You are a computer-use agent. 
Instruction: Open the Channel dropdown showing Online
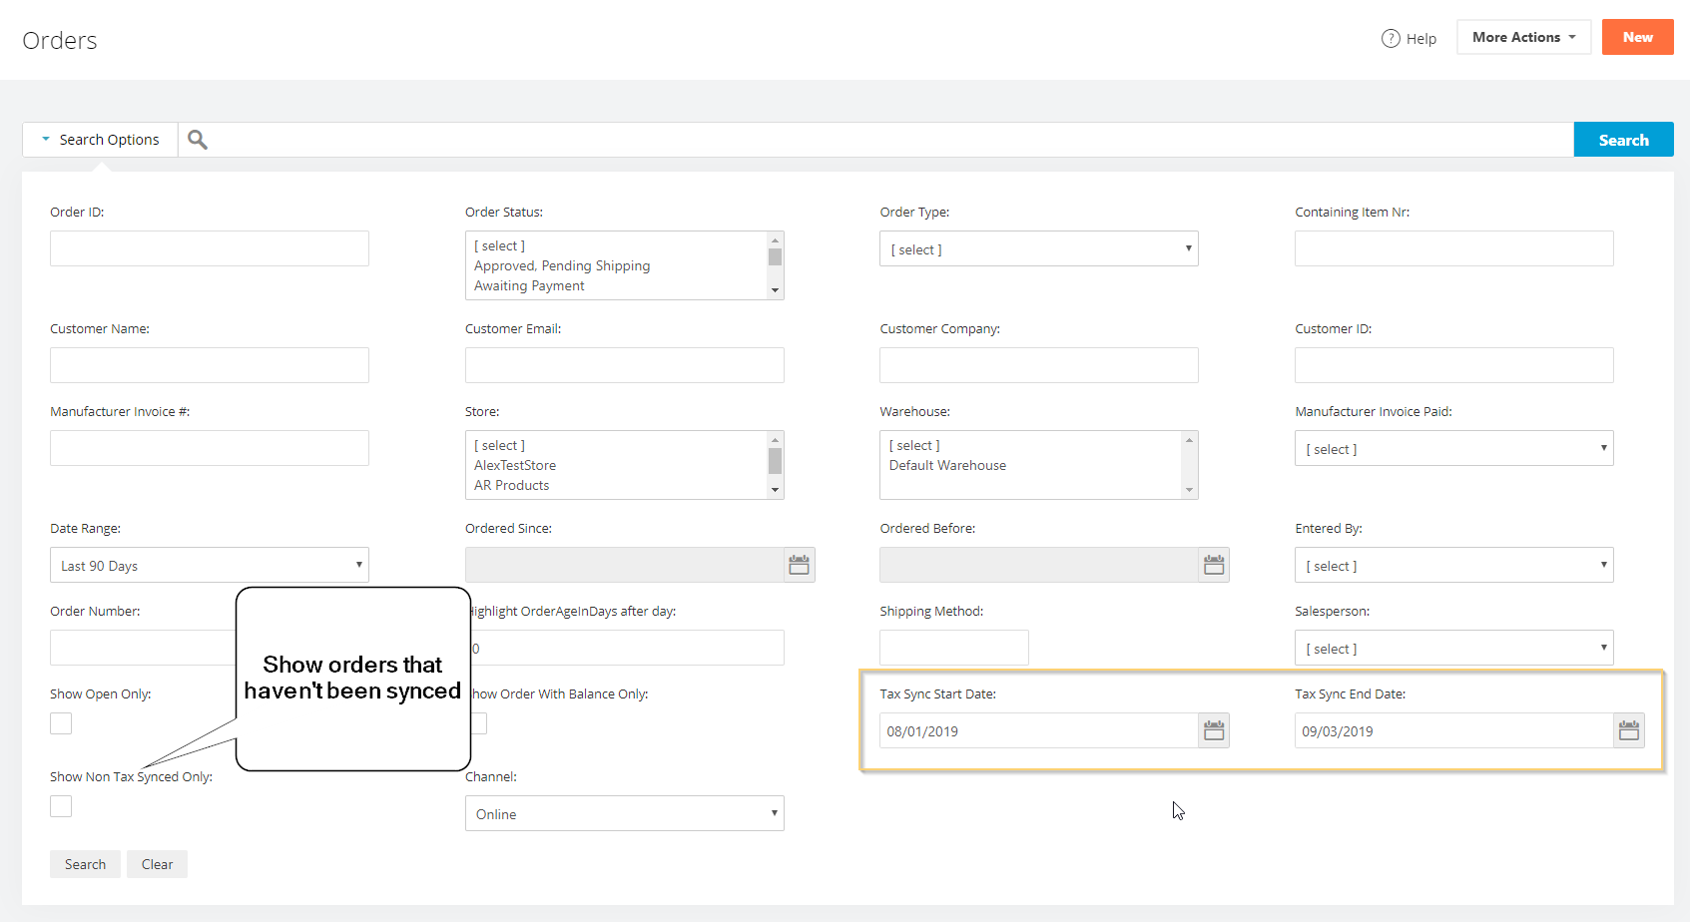tap(625, 813)
